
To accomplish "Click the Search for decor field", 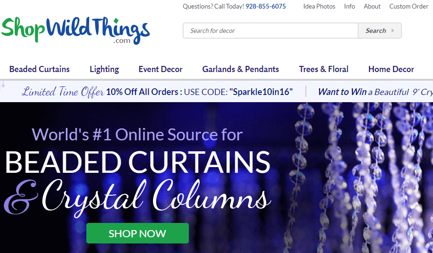I will click(271, 31).
